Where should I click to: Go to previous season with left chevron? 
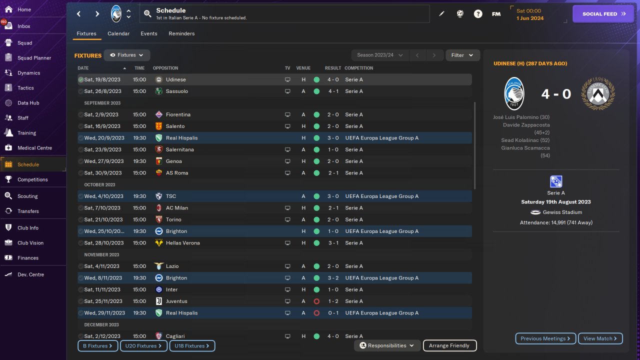pos(417,55)
